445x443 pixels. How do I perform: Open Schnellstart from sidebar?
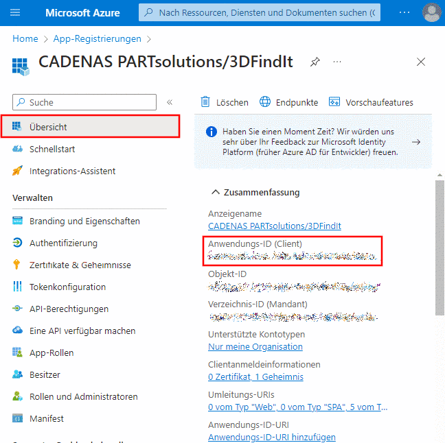tap(52, 149)
